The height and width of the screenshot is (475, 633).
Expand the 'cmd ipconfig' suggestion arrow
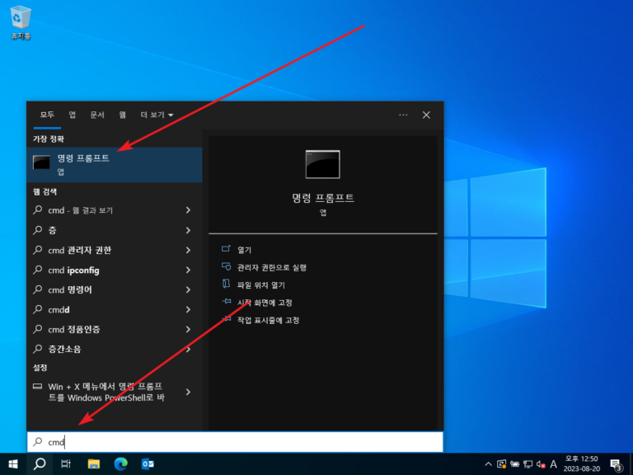coord(188,270)
